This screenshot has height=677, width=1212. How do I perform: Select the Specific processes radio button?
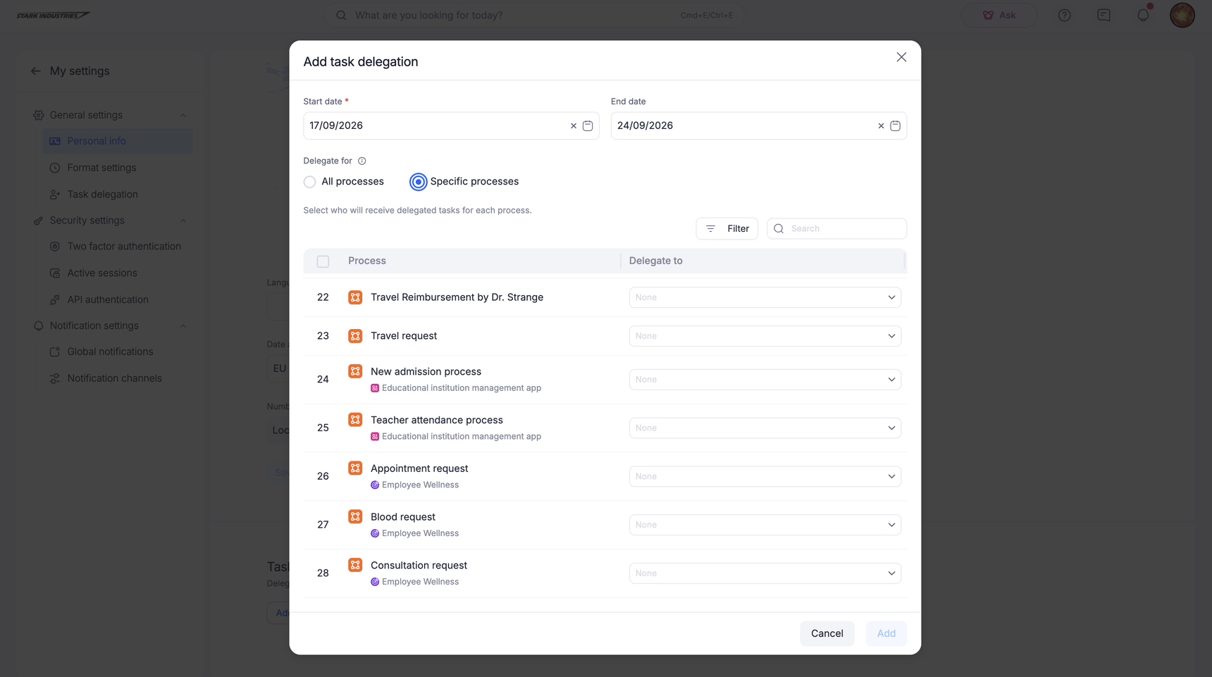tap(418, 182)
